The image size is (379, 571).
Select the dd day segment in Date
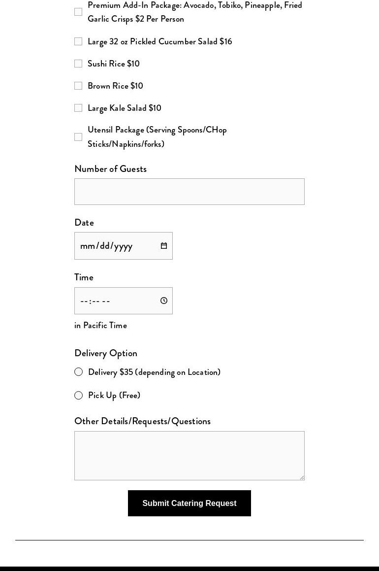point(105,246)
